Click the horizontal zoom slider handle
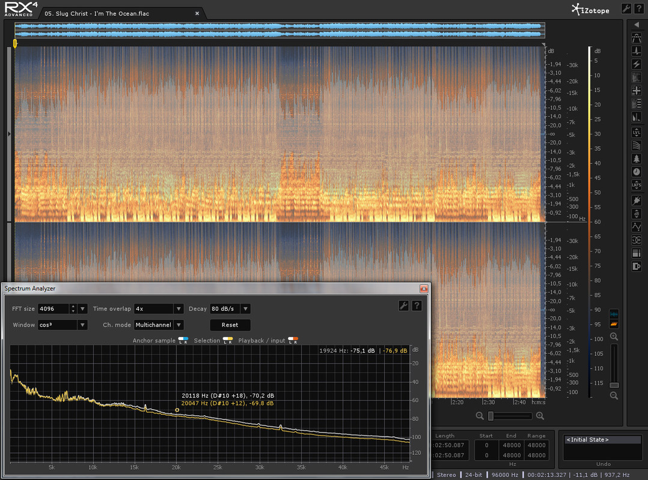Image resolution: width=648 pixels, height=480 pixels. click(x=491, y=416)
